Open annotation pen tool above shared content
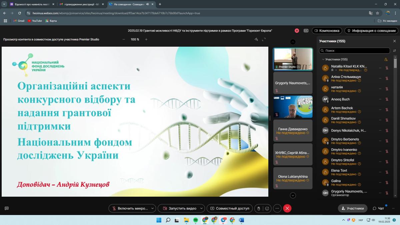 coord(256,39)
